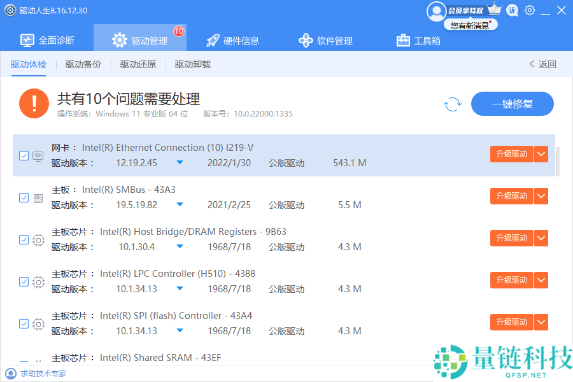The width and height of the screenshot is (573, 382).
Task: Uncheck the LPC Controller H510 checkbox
Action: point(24,282)
